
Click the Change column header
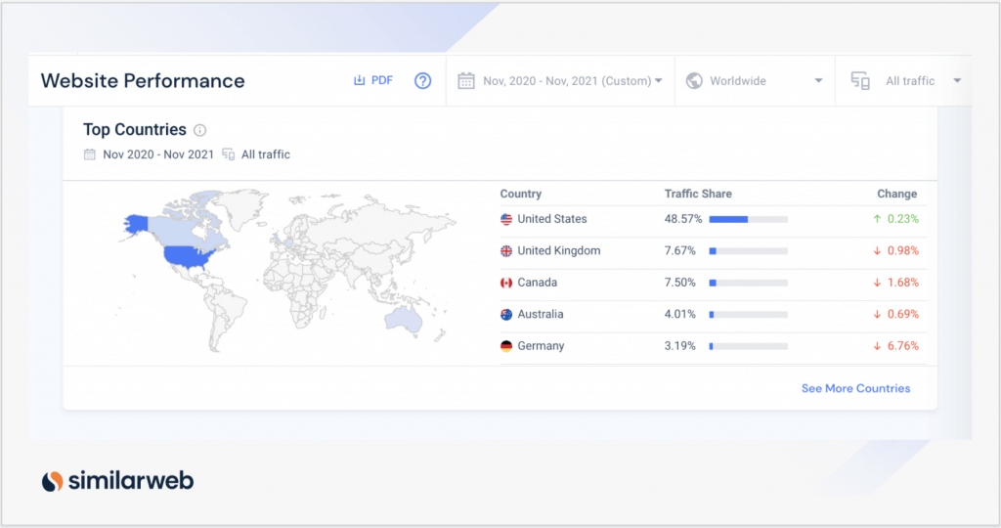897,194
